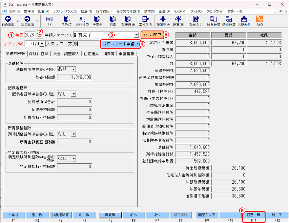Open the お問合せ toolbar icon

coord(244,19)
